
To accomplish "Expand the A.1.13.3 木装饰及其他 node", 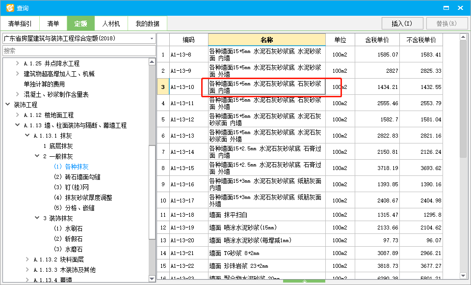I will tap(27, 270).
